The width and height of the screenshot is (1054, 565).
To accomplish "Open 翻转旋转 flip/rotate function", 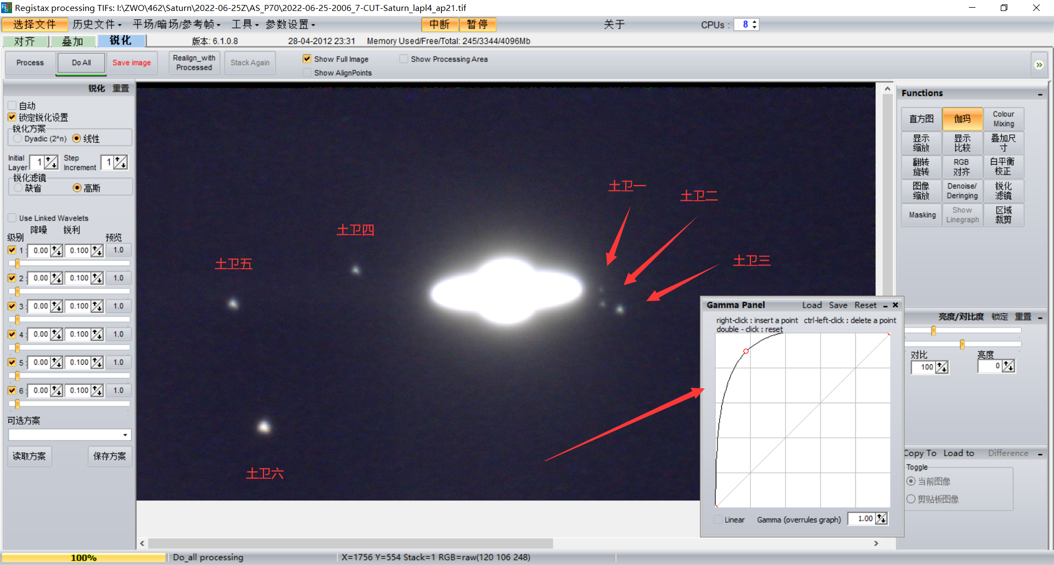I will coord(921,167).
